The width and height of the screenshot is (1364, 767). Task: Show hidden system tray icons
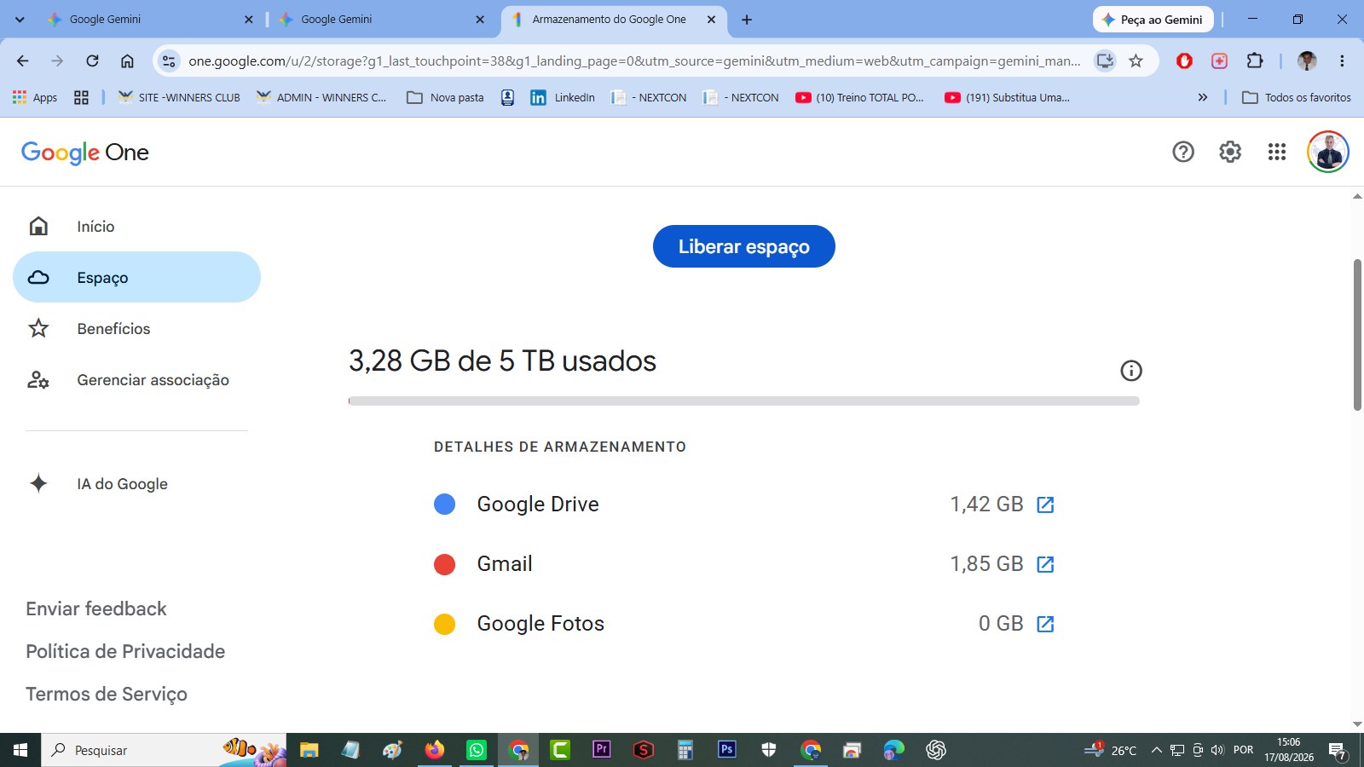pos(1157,750)
